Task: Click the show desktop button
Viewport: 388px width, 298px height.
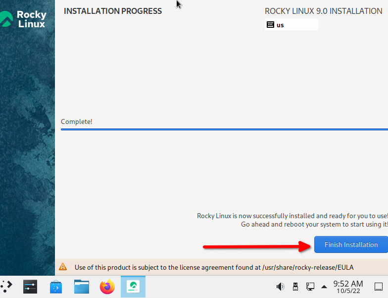Action: [x=378, y=286]
